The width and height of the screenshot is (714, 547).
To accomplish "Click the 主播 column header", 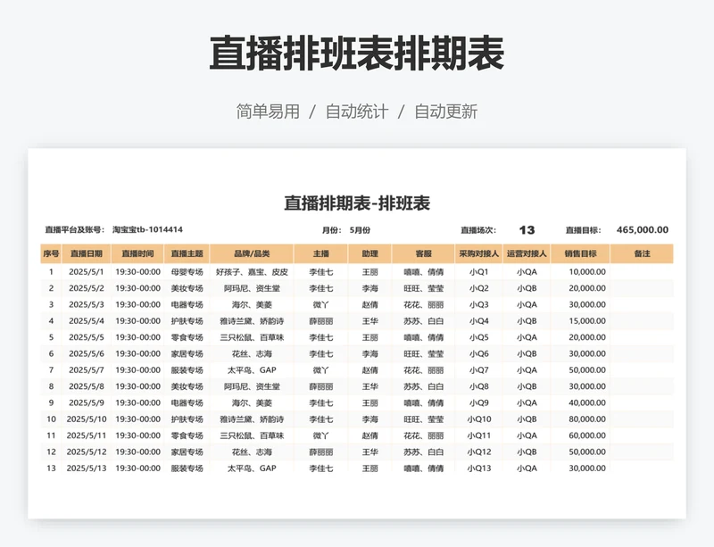I will 321,253.
